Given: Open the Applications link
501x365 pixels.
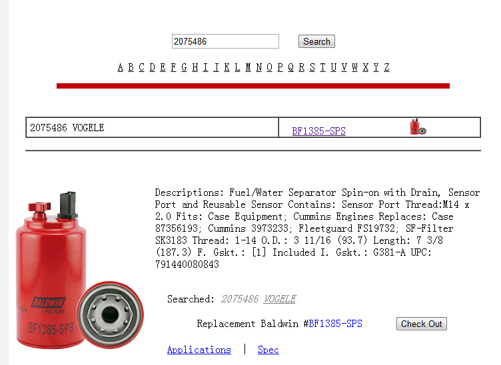Looking at the screenshot, I should 199,350.
